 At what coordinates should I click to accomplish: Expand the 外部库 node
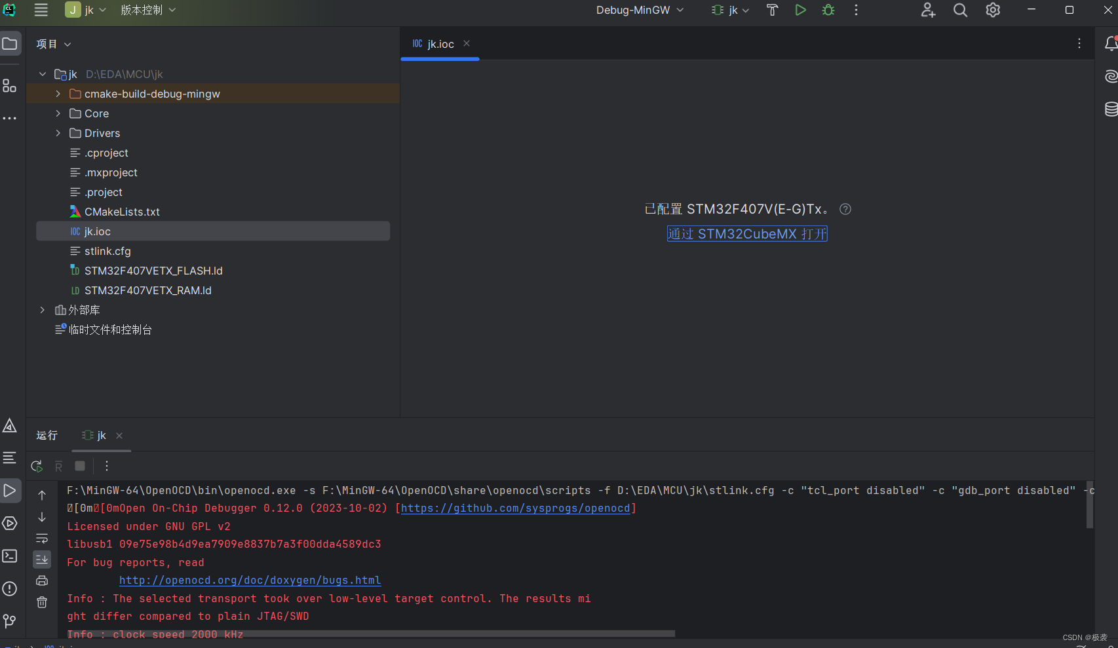(43, 310)
